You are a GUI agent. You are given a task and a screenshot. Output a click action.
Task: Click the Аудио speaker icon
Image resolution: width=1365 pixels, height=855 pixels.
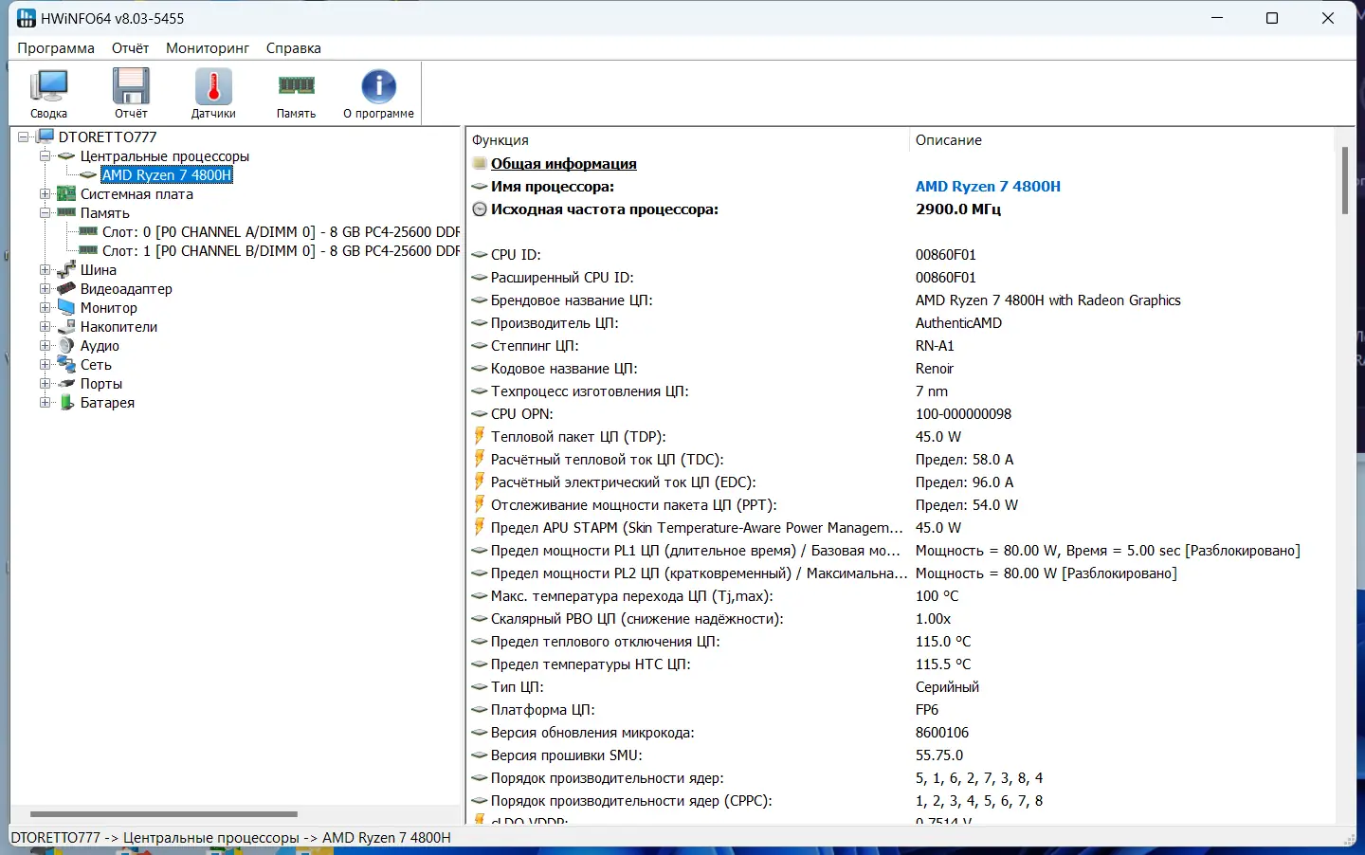(x=66, y=345)
